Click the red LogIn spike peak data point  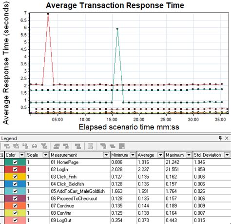click(x=48, y=14)
